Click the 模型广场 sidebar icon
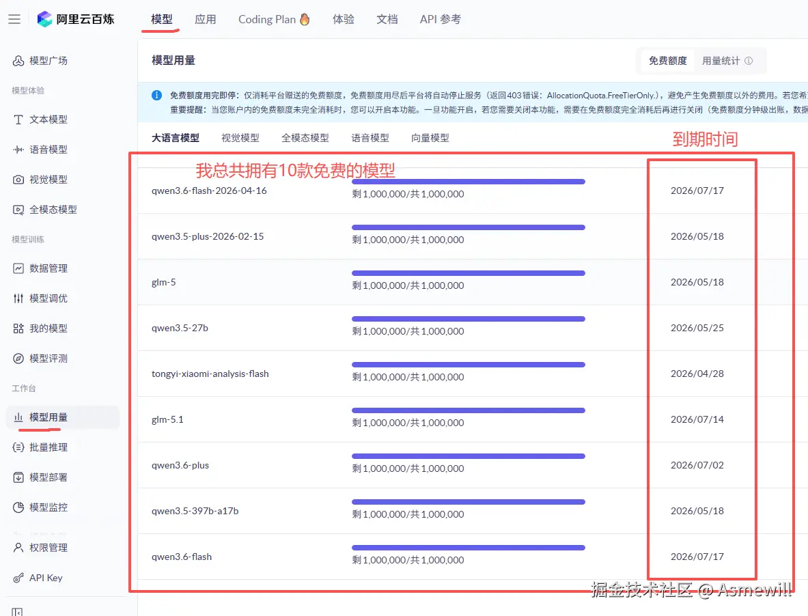The width and height of the screenshot is (808, 616). coord(18,61)
